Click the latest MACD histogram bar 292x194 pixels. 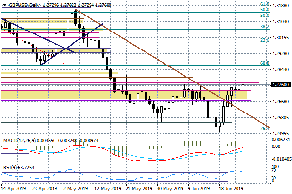click(x=243, y=143)
